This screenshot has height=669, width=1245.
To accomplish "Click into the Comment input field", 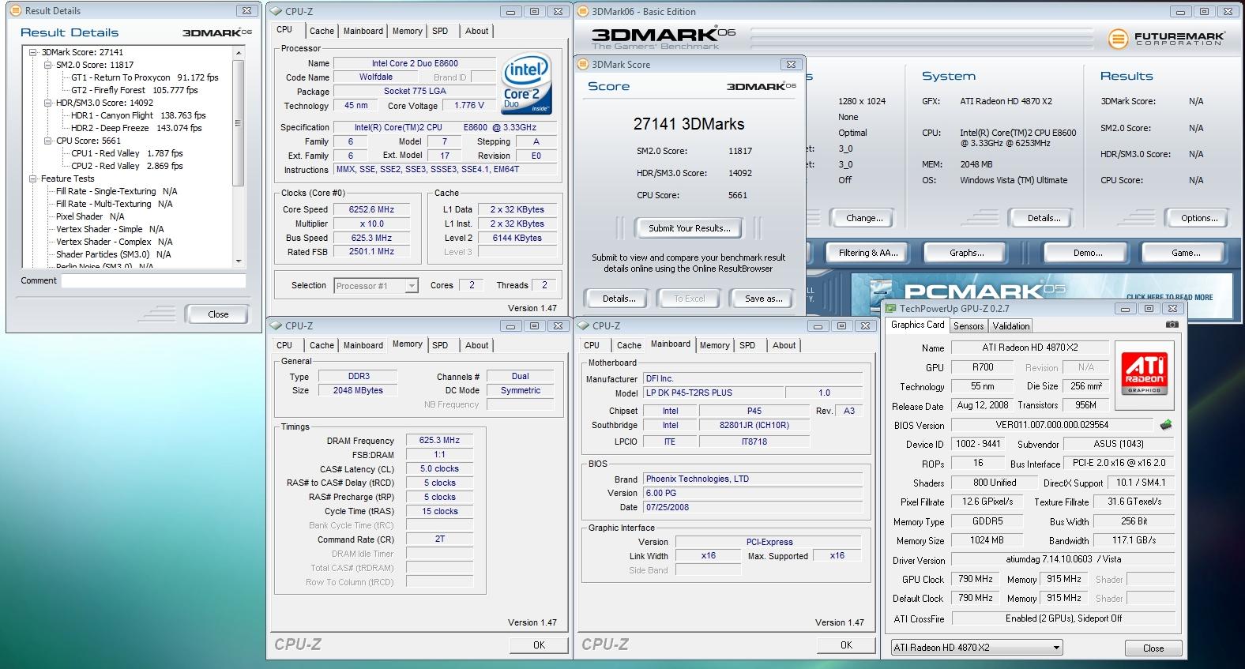I will point(153,280).
